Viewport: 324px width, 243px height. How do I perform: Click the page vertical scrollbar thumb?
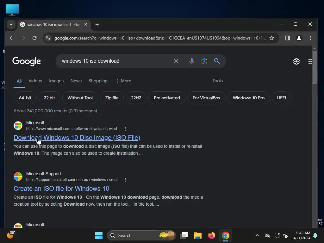[315, 67]
